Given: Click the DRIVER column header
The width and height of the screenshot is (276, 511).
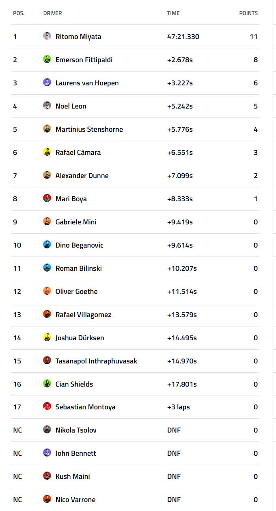Looking at the screenshot, I should coord(53,13).
